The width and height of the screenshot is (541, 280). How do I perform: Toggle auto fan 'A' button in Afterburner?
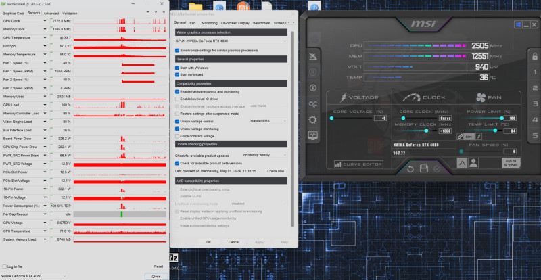463,163
